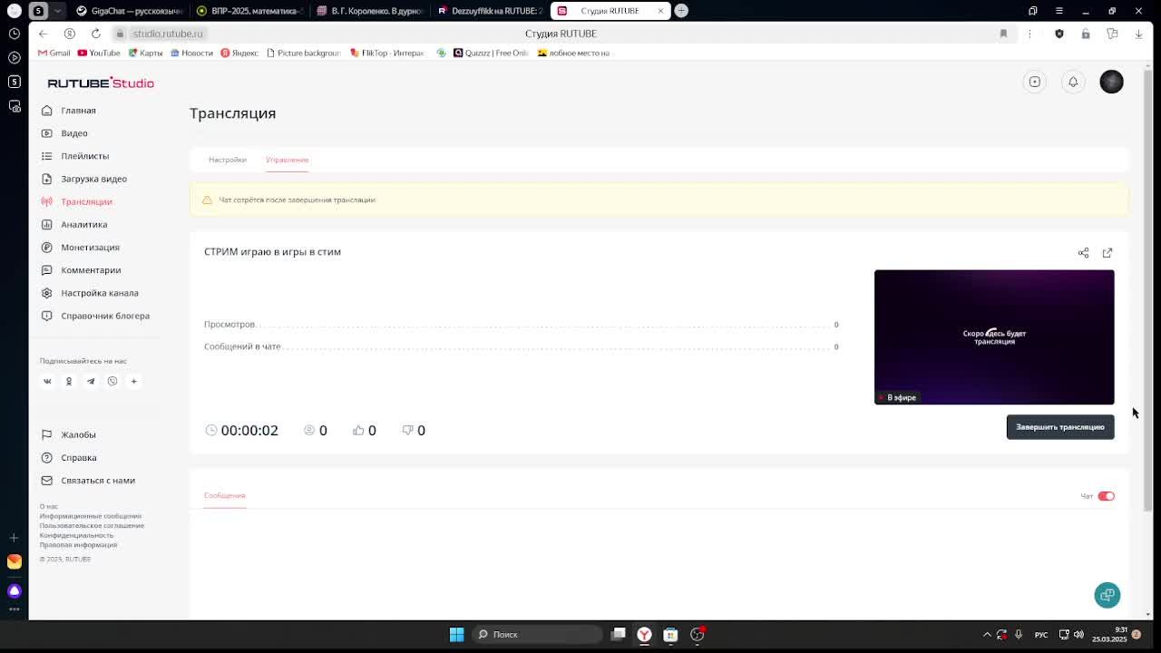
Task: Open the GigaChat browser tab
Action: (130, 11)
